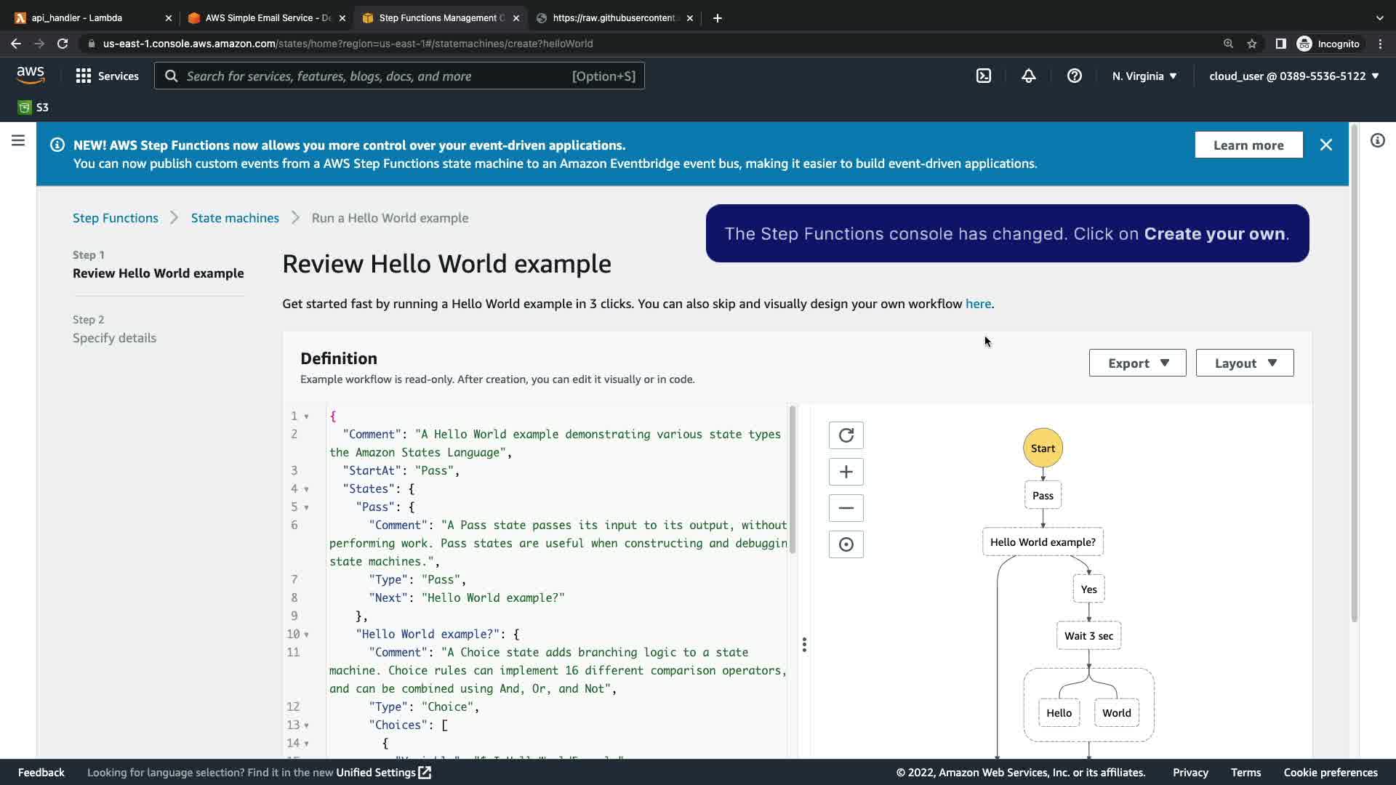Follow the 'here' workflow design link

977,304
